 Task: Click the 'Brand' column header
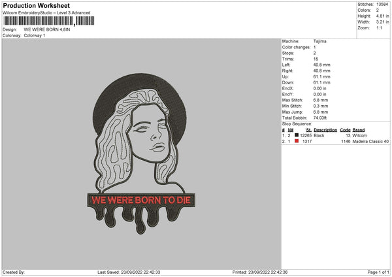tap(359, 130)
